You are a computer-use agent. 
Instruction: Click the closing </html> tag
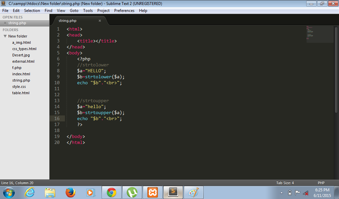click(x=76, y=143)
